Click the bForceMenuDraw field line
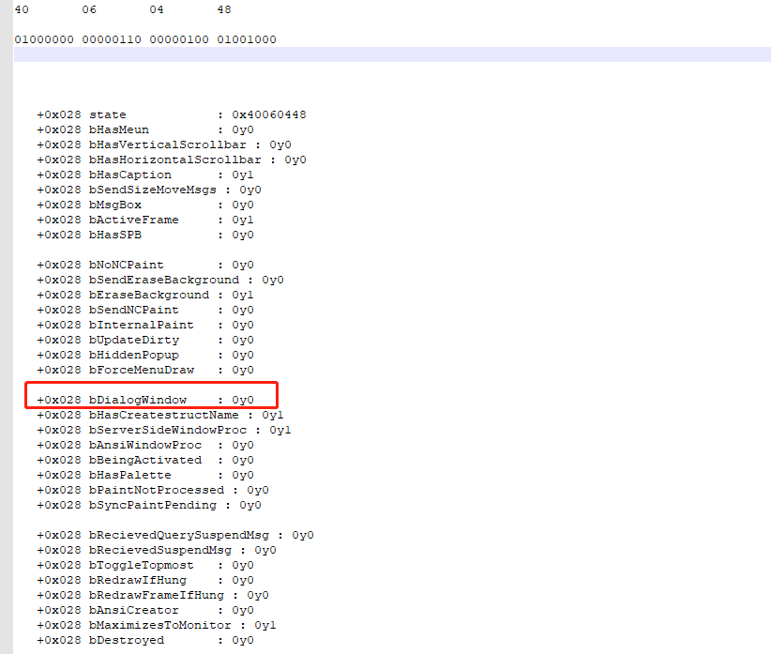 click(x=145, y=371)
